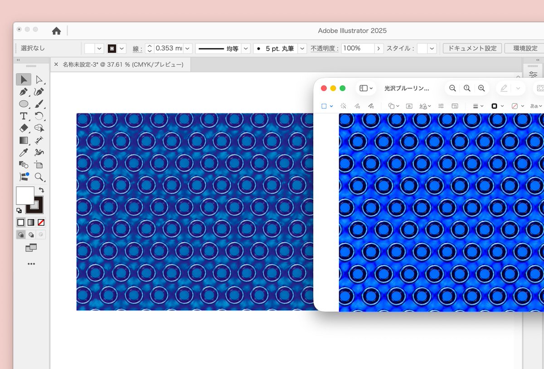Change screen mode in Illustrator toolbar
Viewport: 544px width, 369px height.
click(31, 248)
